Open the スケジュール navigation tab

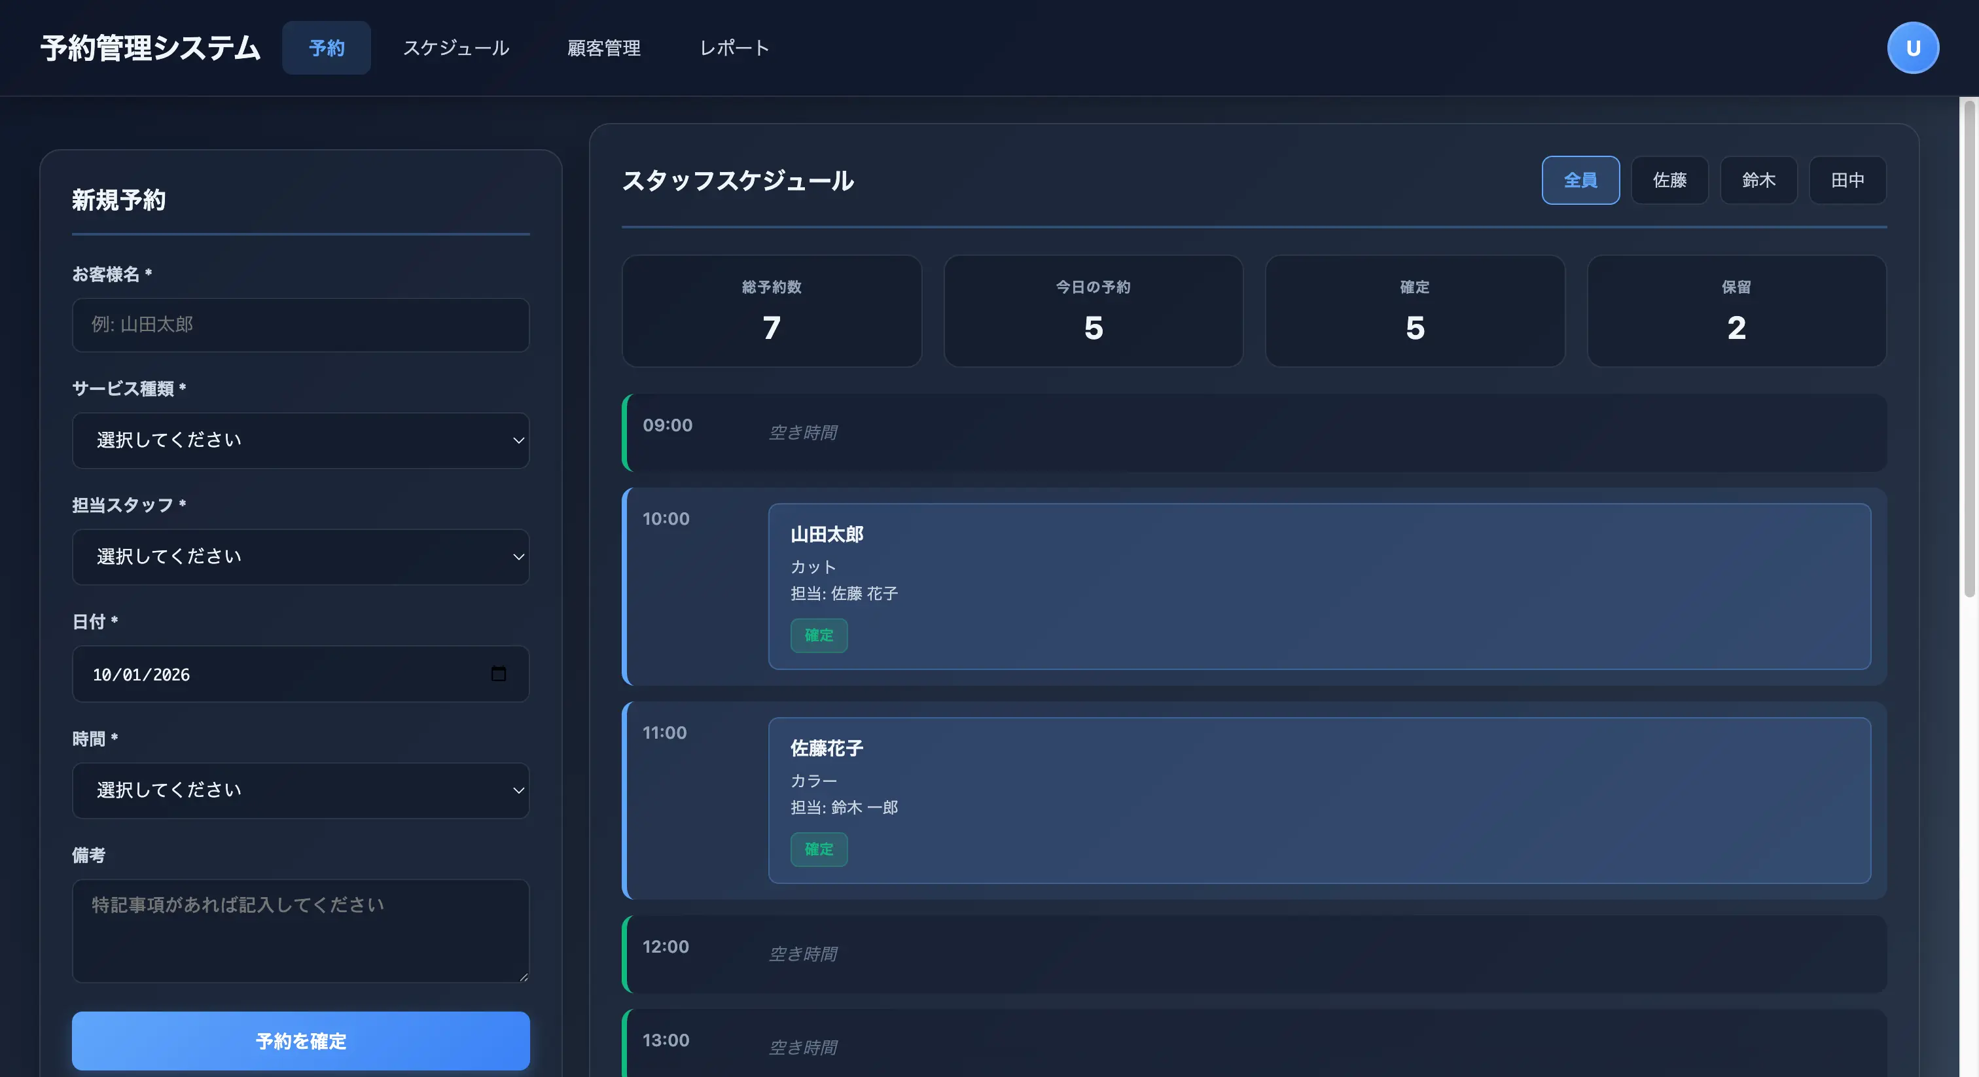pos(456,48)
